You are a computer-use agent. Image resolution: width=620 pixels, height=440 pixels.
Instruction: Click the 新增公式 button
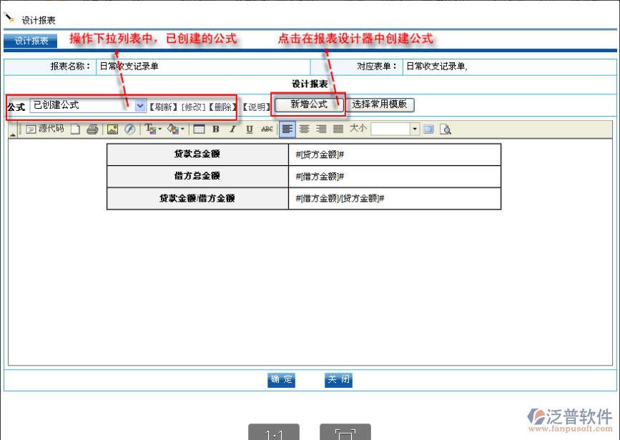(x=309, y=104)
